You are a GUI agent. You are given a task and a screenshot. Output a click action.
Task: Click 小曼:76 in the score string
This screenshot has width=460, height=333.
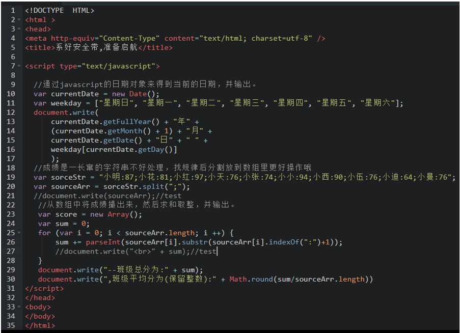pos(432,177)
